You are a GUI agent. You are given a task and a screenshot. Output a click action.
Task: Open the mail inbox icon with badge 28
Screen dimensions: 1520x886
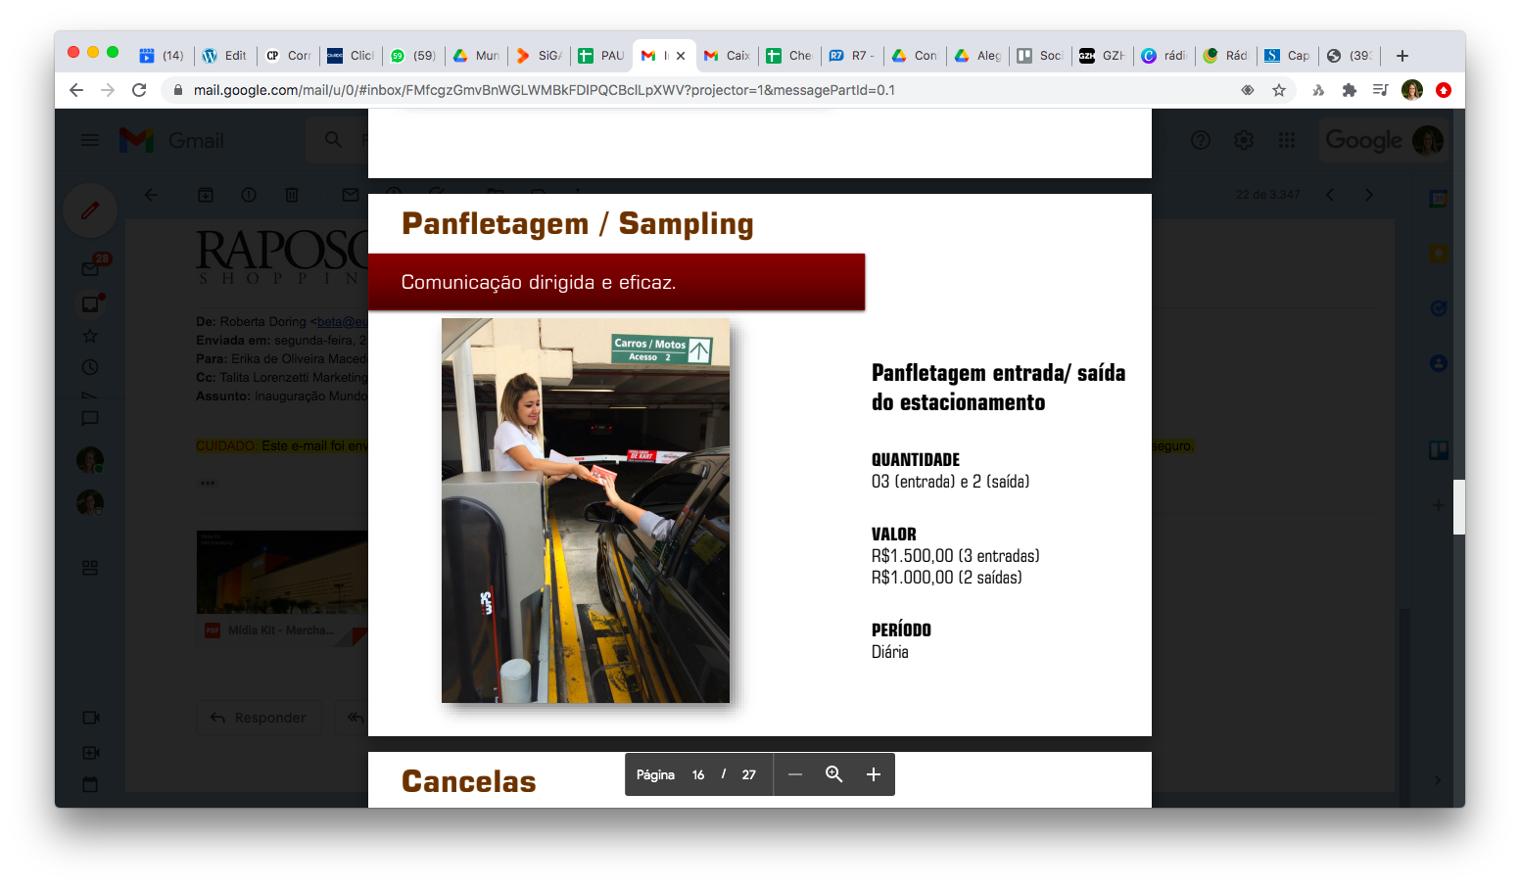pyautogui.click(x=90, y=268)
